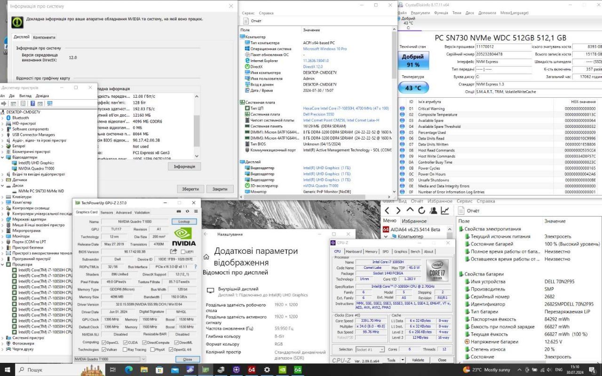
Task: Collapse Процесори node in Device Manager
Action: (x=3, y=264)
